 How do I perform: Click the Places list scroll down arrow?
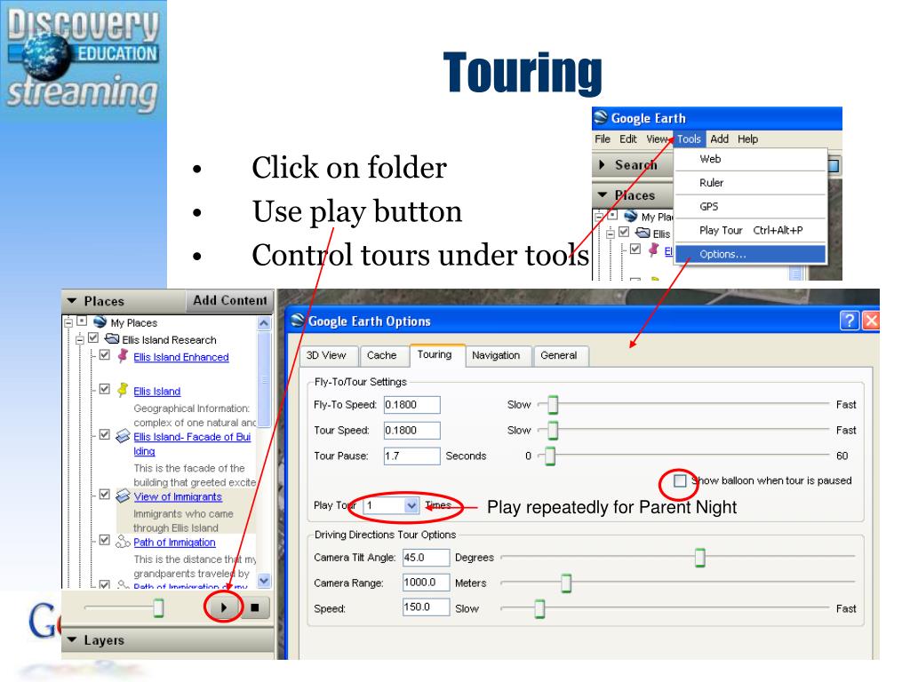(x=263, y=580)
